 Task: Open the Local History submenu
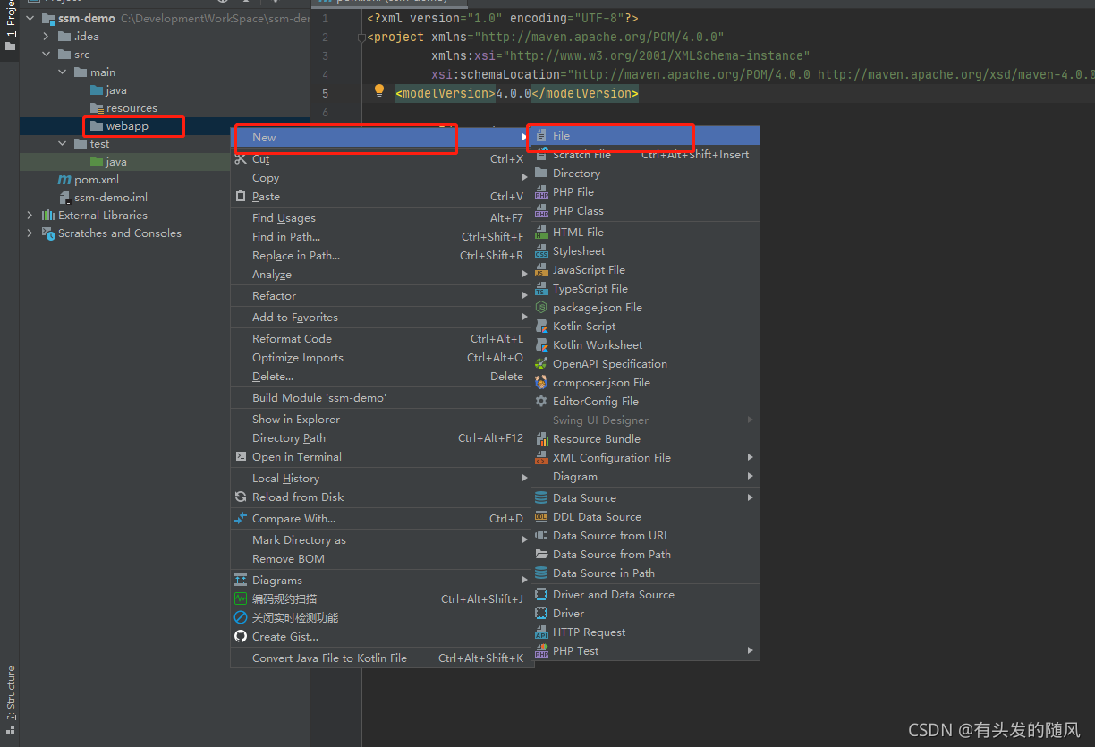pos(381,479)
